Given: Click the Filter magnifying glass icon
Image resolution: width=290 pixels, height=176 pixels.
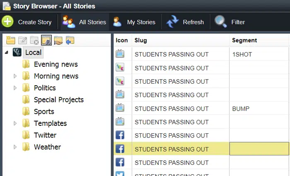Looking at the screenshot, I should coord(220,22).
